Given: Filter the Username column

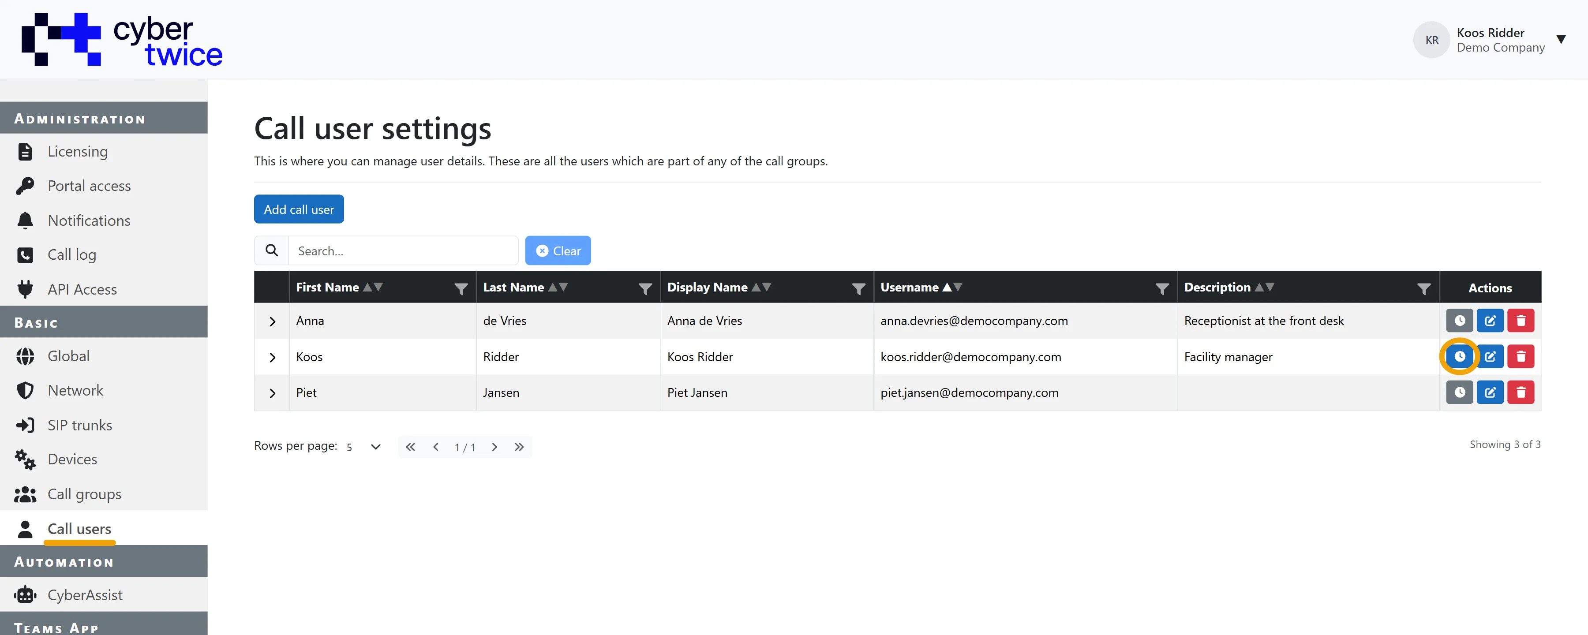Looking at the screenshot, I should click(x=1162, y=288).
